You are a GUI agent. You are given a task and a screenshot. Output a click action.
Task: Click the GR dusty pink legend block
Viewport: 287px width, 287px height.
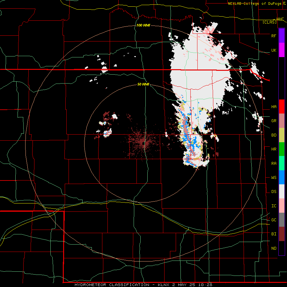[x=282, y=121]
